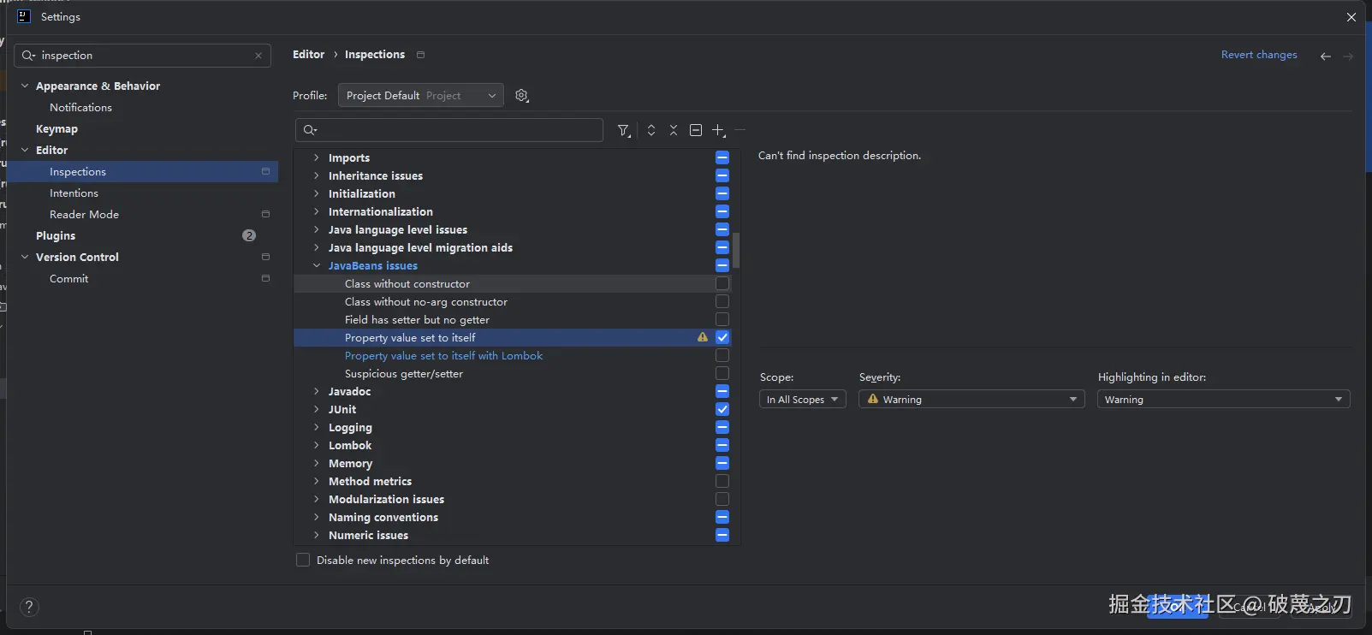Open the inspection filter menu
This screenshot has height=635, width=1372.
coord(624,131)
